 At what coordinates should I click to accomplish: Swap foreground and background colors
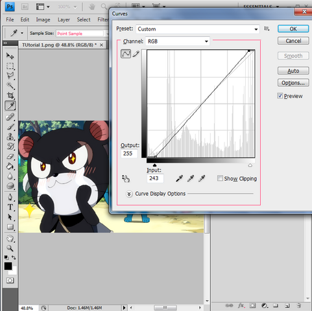pyautogui.click(x=14, y=257)
